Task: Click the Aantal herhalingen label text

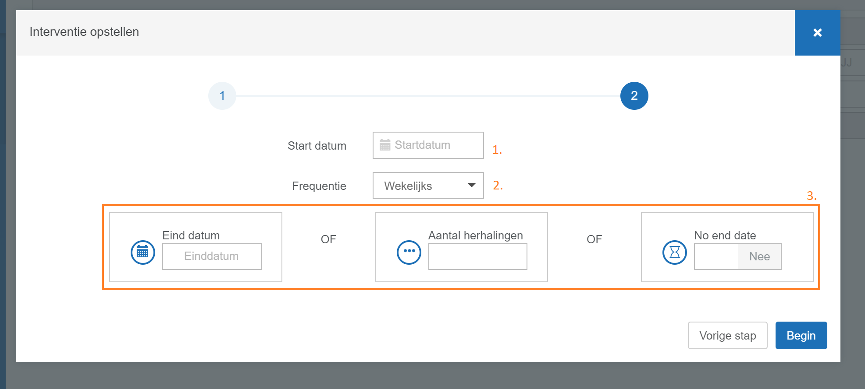Action: click(x=476, y=235)
